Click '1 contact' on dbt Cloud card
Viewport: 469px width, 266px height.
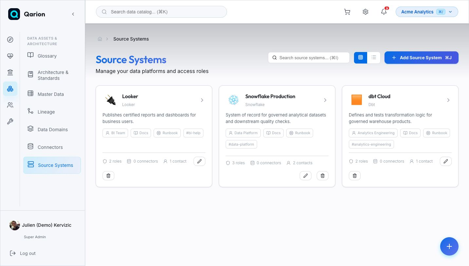coord(421,161)
